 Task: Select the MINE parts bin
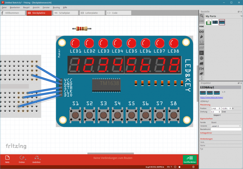tap(201, 26)
